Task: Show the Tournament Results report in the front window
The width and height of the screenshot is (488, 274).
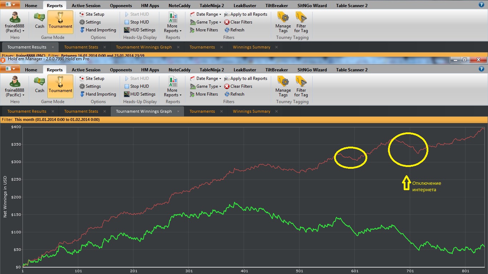Action: [27, 111]
